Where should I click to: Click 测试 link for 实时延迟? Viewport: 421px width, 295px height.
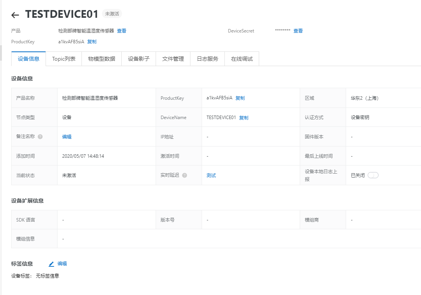point(211,176)
